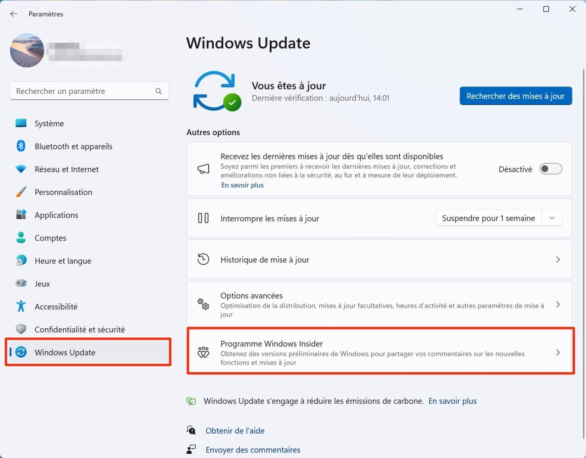Image resolution: width=586 pixels, height=458 pixels.
Task: Click the Réseau et Internet wifi icon
Action: (x=21, y=169)
